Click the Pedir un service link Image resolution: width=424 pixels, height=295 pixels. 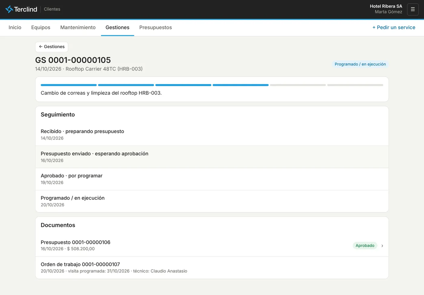click(394, 28)
